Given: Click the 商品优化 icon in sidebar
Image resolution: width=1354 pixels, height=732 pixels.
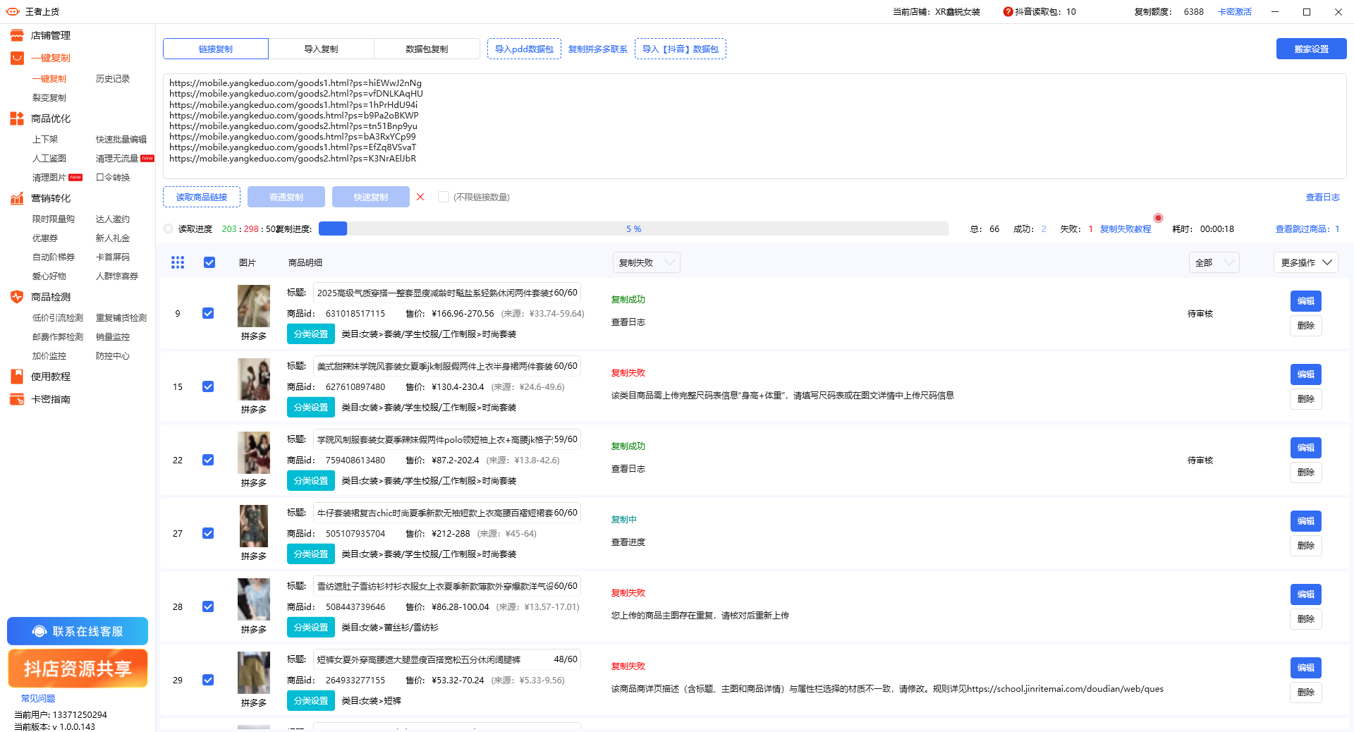Looking at the screenshot, I should (x=17, y=118).
